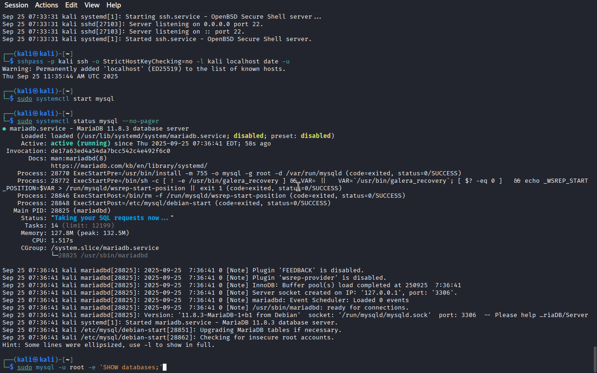Click the mariadb.com systemd documentation URL
This screenshot has width=597, height=373.
coord(129,166)
